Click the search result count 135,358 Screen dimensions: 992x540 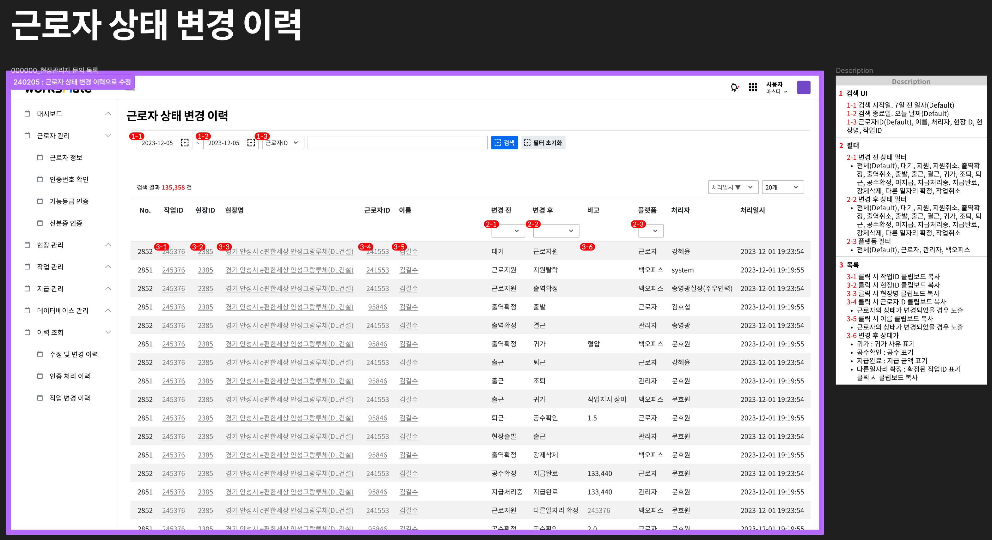(x=173, y=187)
